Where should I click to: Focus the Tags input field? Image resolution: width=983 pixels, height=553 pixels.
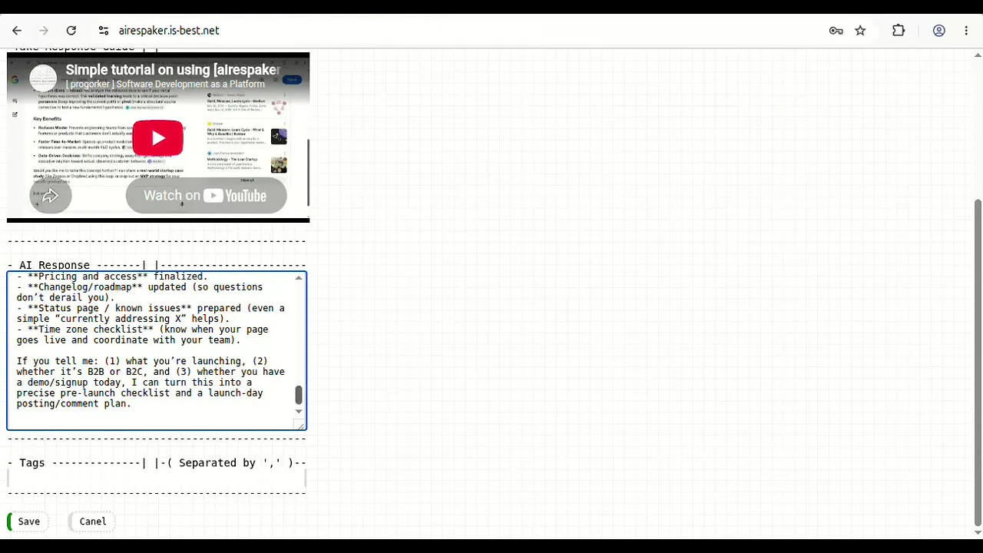coord(157,478)
